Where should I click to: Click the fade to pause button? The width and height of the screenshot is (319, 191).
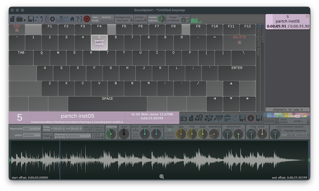click(x=99, y=128)
